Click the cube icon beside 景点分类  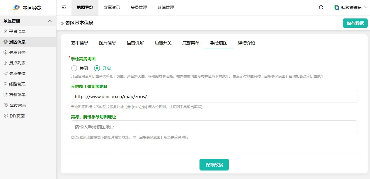(x=6, y=52)
